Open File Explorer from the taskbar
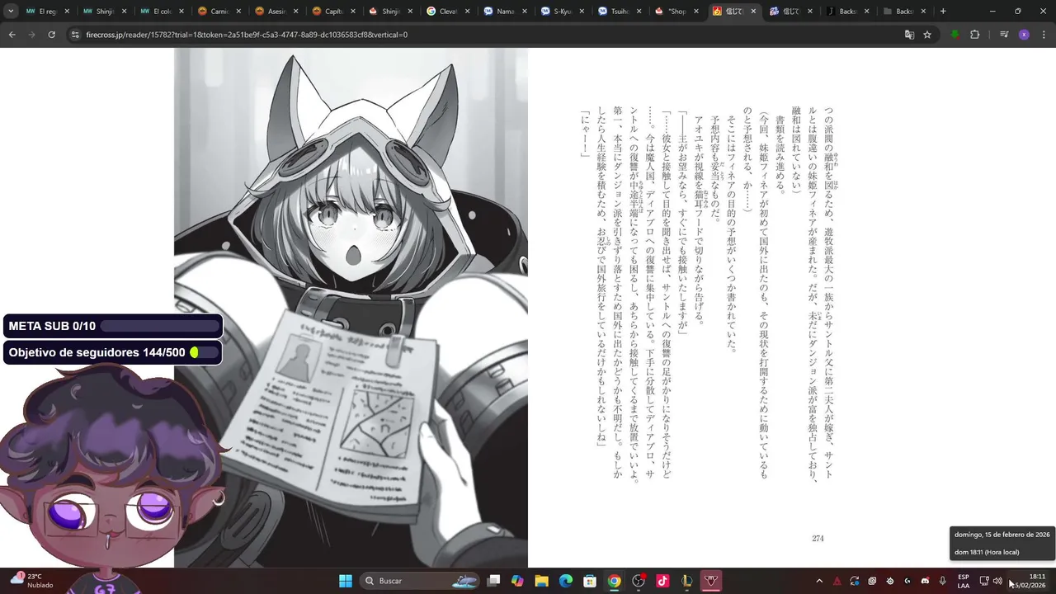1056x594 pixels. [x=541, y=581]
